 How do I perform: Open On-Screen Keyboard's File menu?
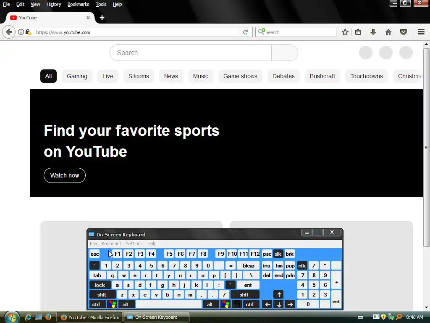[x=93, y=244]
